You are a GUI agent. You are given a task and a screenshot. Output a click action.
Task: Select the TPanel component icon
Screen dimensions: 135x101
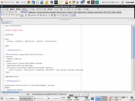pos(69,15)
